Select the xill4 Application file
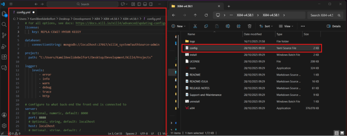 point(251,108)
